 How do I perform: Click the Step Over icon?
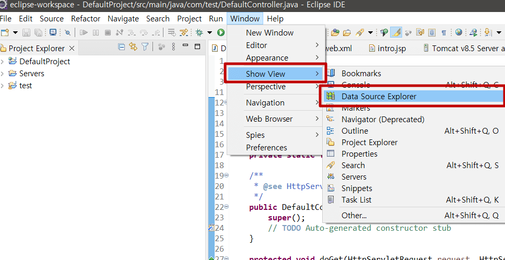pos(144,32)
